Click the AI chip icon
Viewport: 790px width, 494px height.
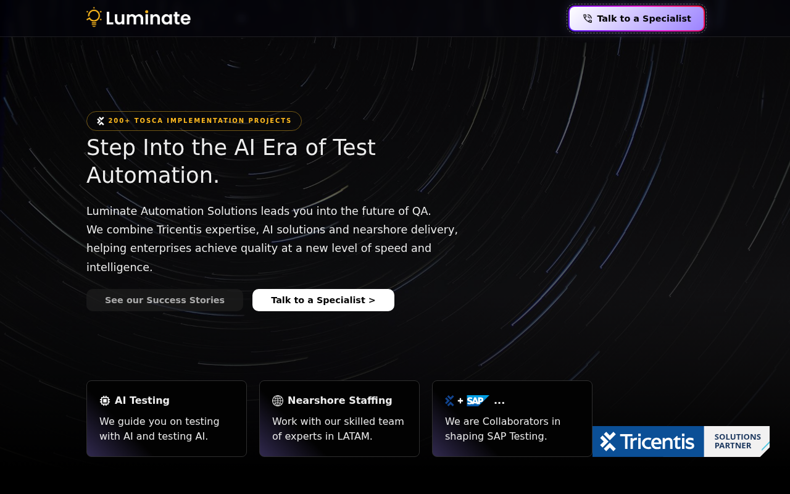105,401
